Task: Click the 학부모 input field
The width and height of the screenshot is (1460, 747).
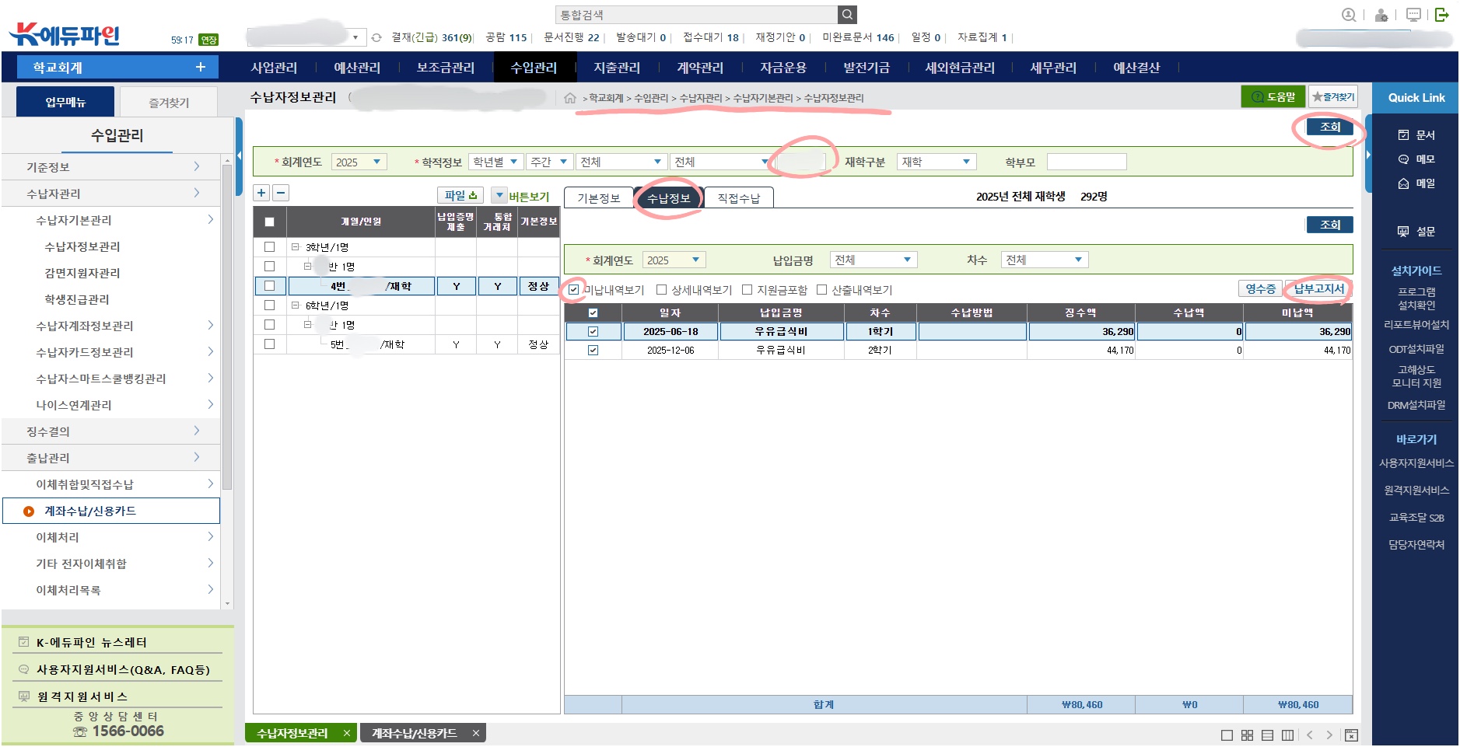Action: pos(1086,162)
